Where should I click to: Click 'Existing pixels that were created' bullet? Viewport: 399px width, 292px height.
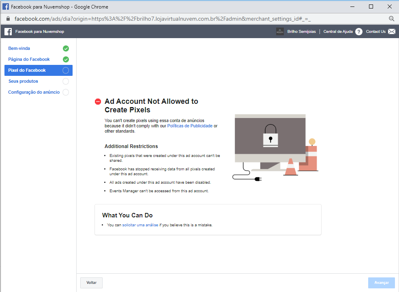pos(165,158)
